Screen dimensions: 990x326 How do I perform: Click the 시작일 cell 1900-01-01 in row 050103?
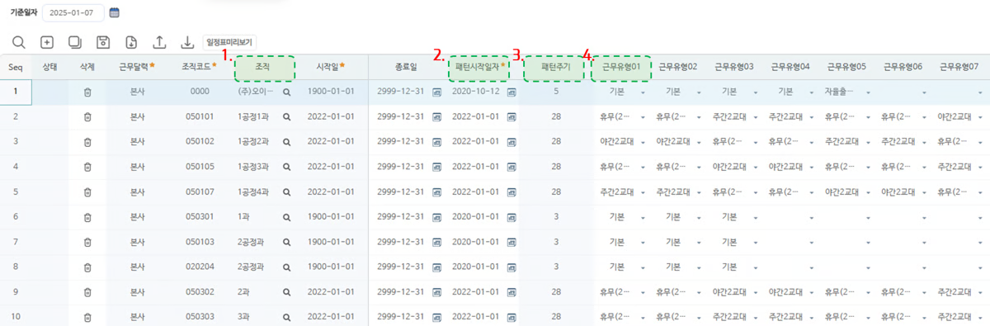(x=331, y=242)
